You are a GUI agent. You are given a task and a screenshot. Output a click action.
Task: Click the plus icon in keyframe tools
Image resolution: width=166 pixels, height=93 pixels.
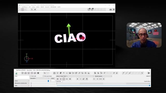(104, 79)
